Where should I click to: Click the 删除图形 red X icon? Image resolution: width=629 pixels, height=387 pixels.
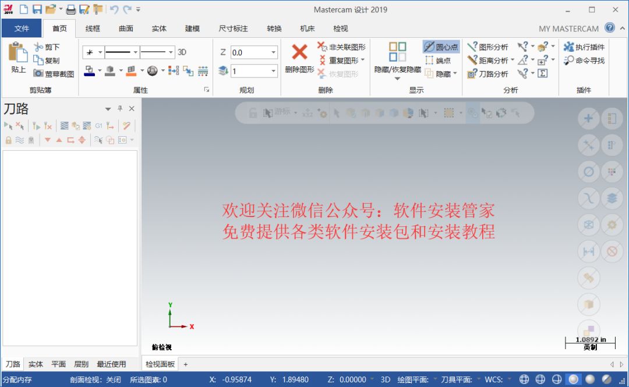(x=299, y=52)
